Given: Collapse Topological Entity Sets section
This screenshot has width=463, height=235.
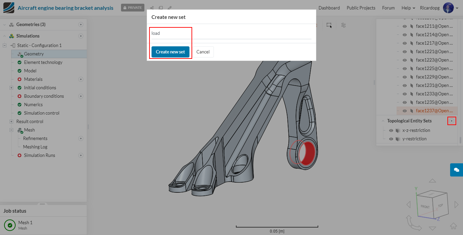Looking at the screenshot, I should click(x=383, y=121).
